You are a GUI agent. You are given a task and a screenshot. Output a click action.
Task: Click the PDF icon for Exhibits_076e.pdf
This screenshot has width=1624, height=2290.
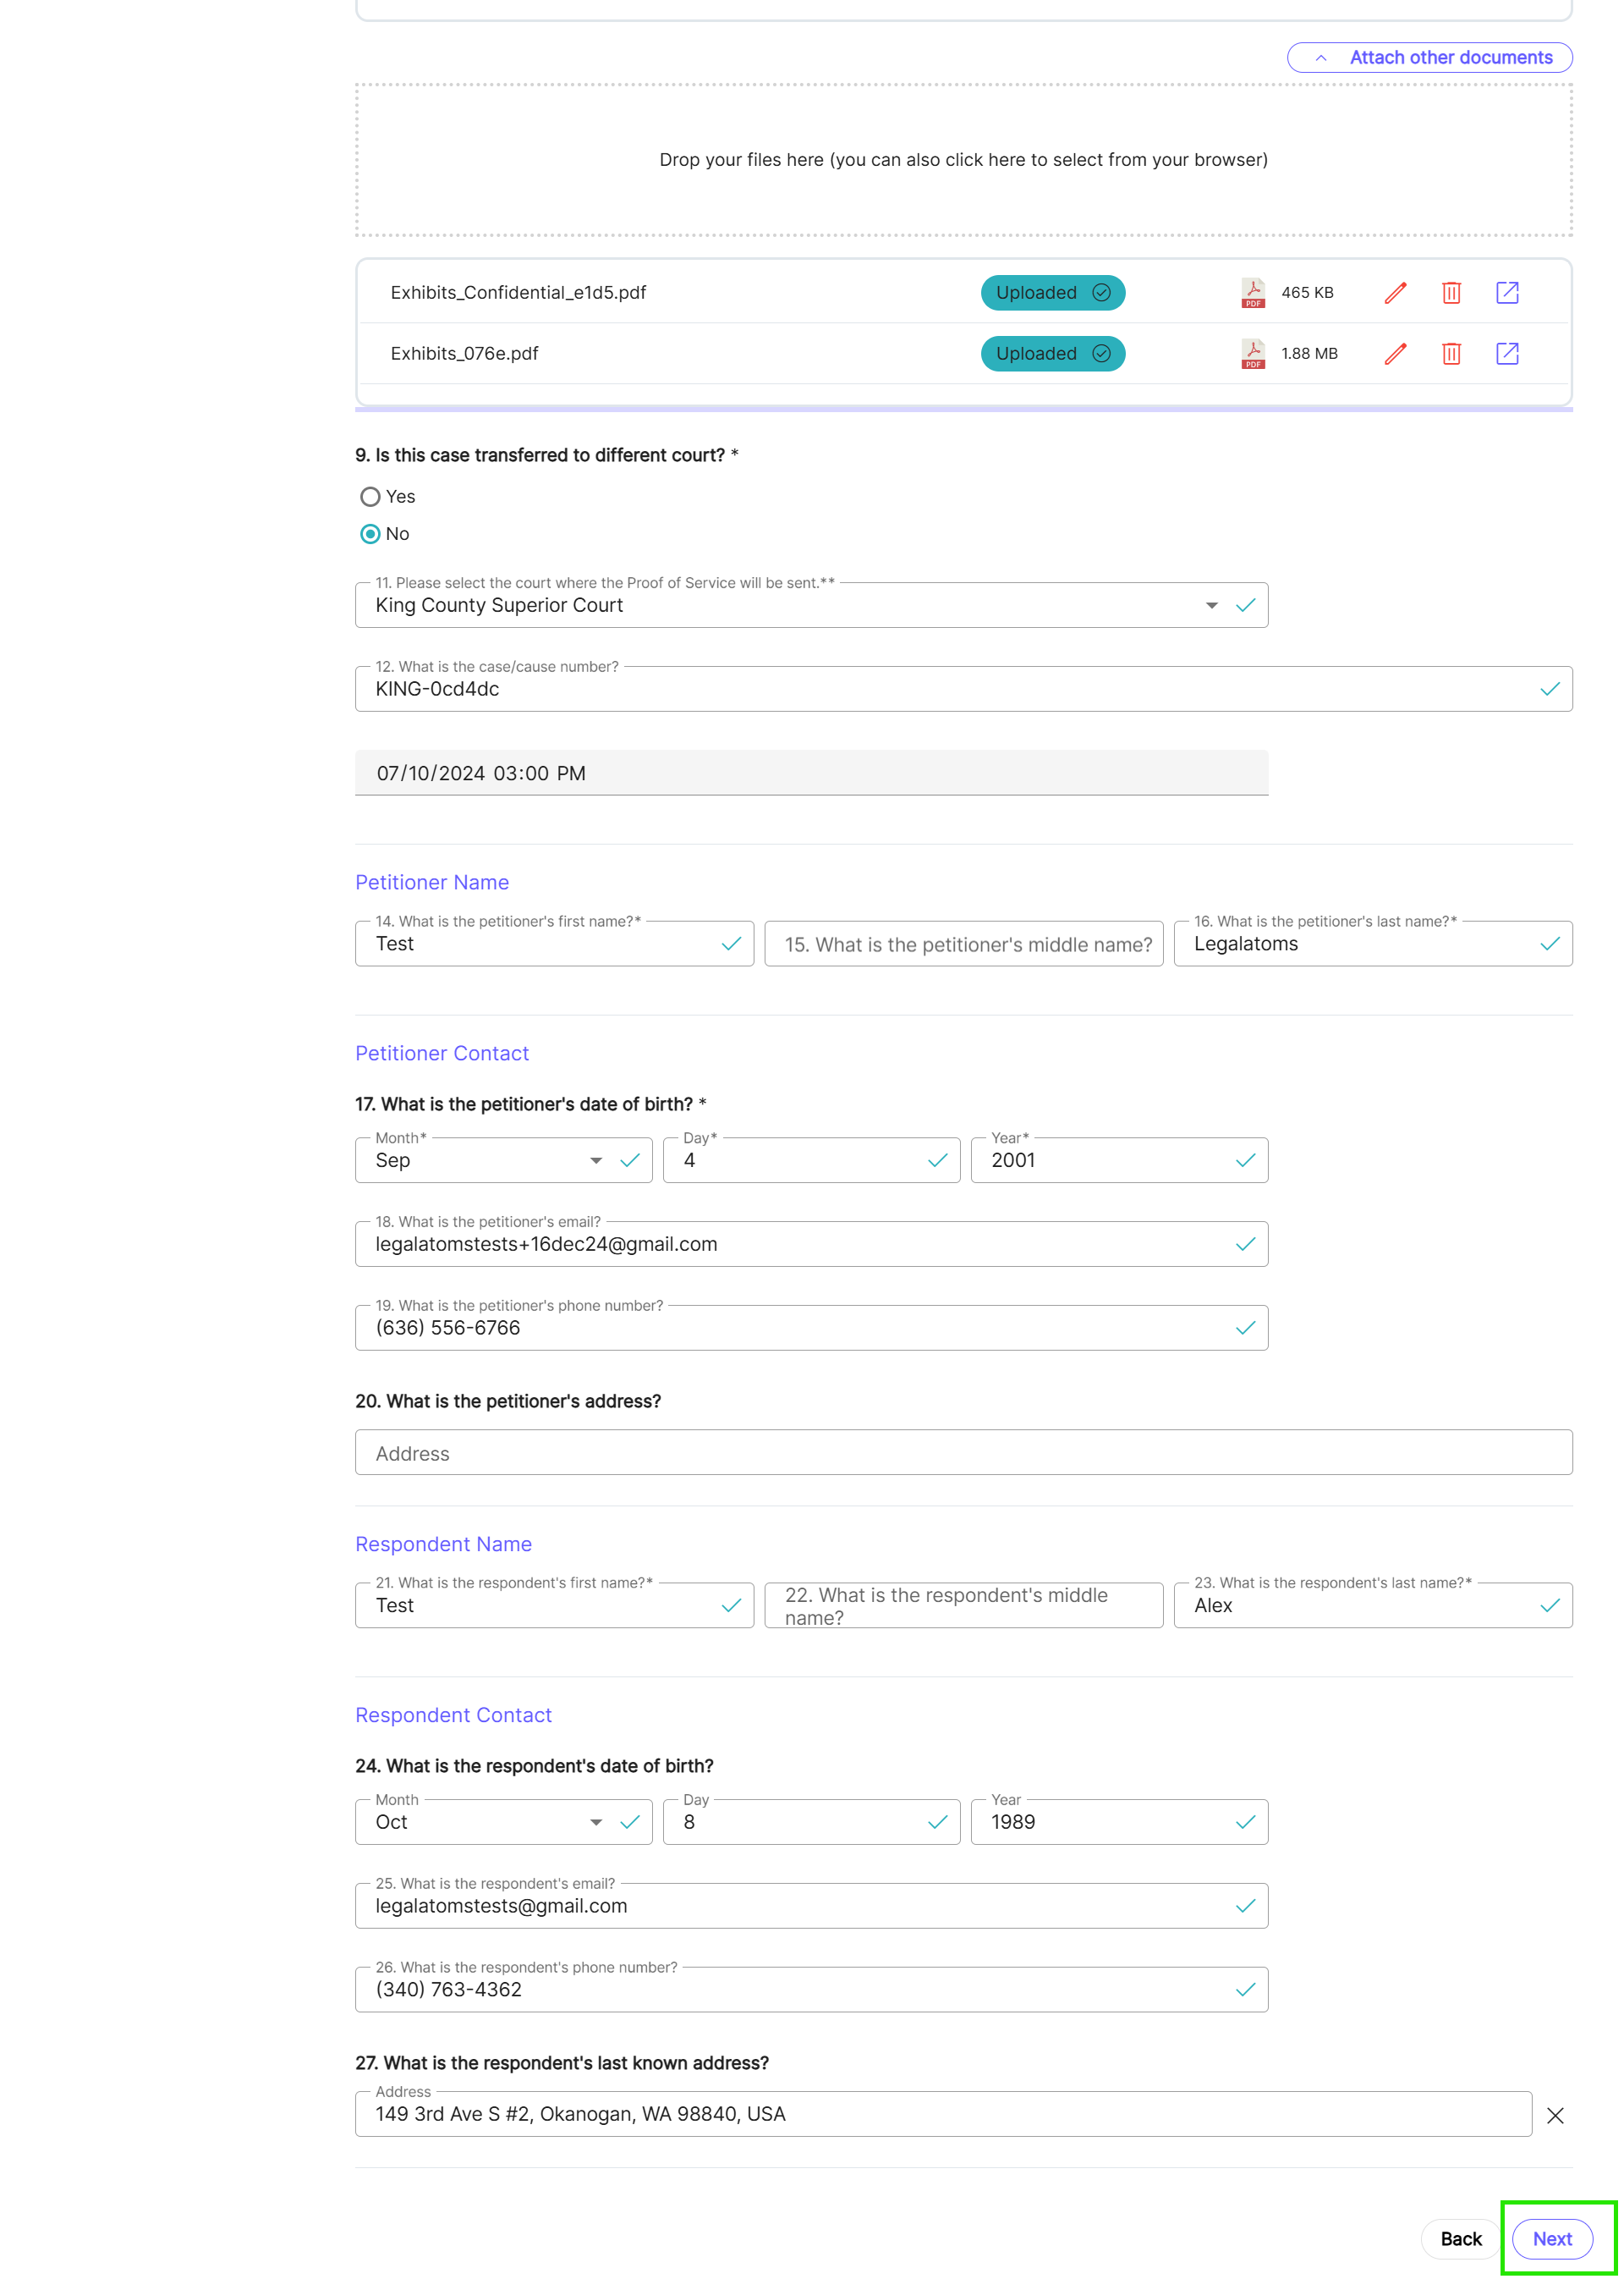point(1253,354)
